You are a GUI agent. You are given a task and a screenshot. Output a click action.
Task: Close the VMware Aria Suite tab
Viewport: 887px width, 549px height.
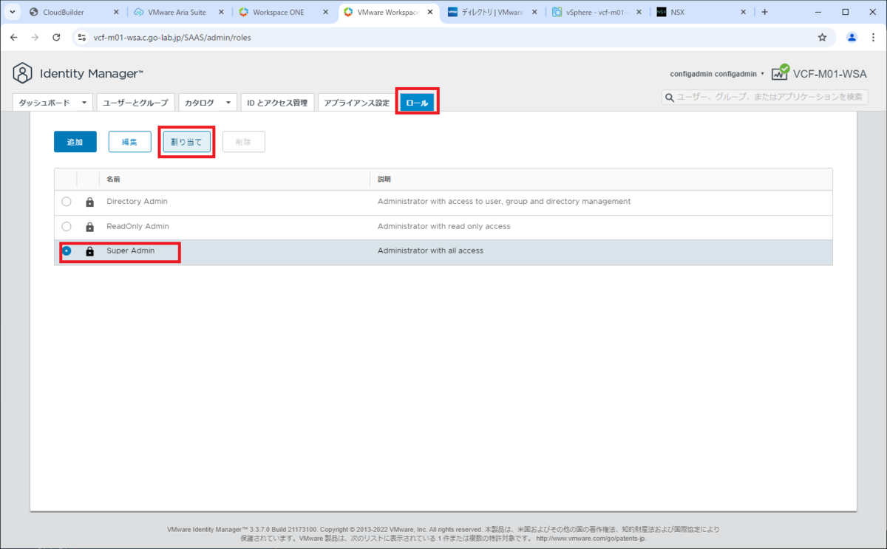221,12
